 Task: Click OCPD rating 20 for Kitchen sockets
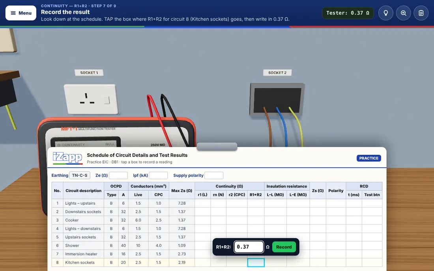(123, 262)
